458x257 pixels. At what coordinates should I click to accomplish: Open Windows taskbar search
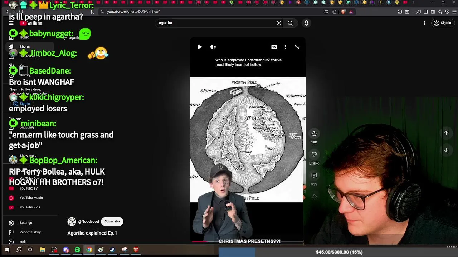click(19, 250)
